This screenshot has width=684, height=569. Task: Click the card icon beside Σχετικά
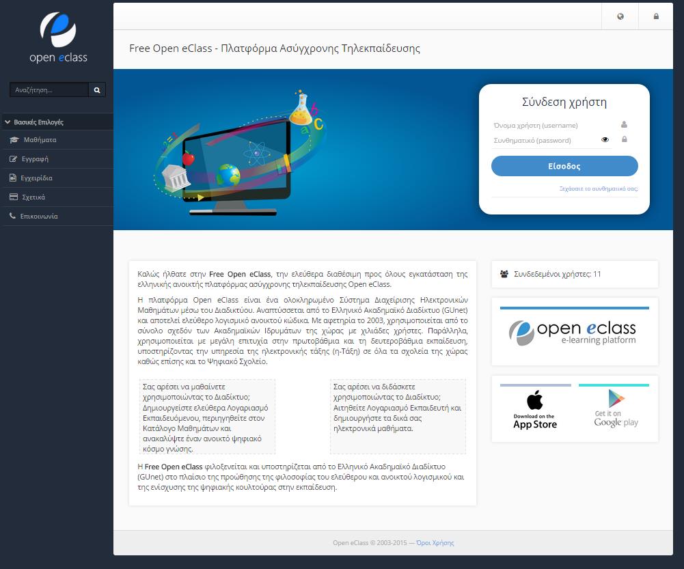(14, 197)
